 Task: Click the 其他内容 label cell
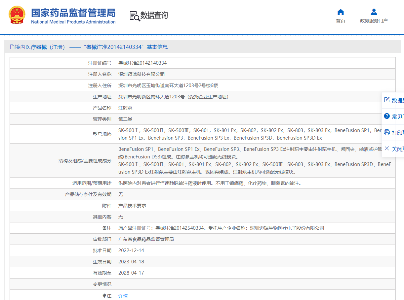pyautogui.click(x=62, y=217)
